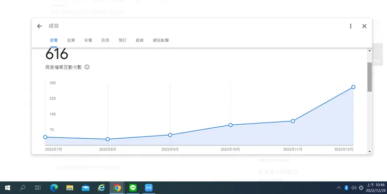Click the 成效 panel title
This screenshot has width=387, height=194.
tap(53, 26)
